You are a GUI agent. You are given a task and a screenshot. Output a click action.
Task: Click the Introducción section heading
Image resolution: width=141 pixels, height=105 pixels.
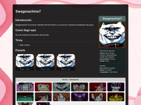point(23,20)
